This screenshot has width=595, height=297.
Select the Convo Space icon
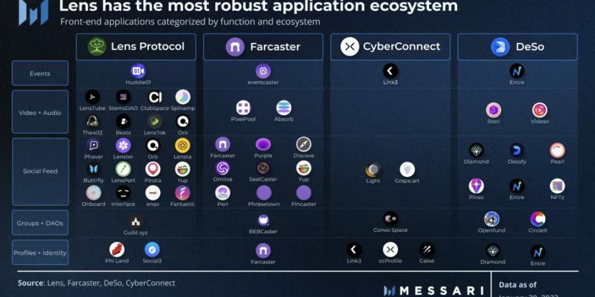pos(391,219)
